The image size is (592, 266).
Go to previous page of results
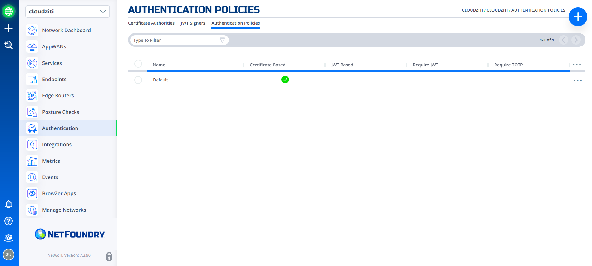point(564,40)
